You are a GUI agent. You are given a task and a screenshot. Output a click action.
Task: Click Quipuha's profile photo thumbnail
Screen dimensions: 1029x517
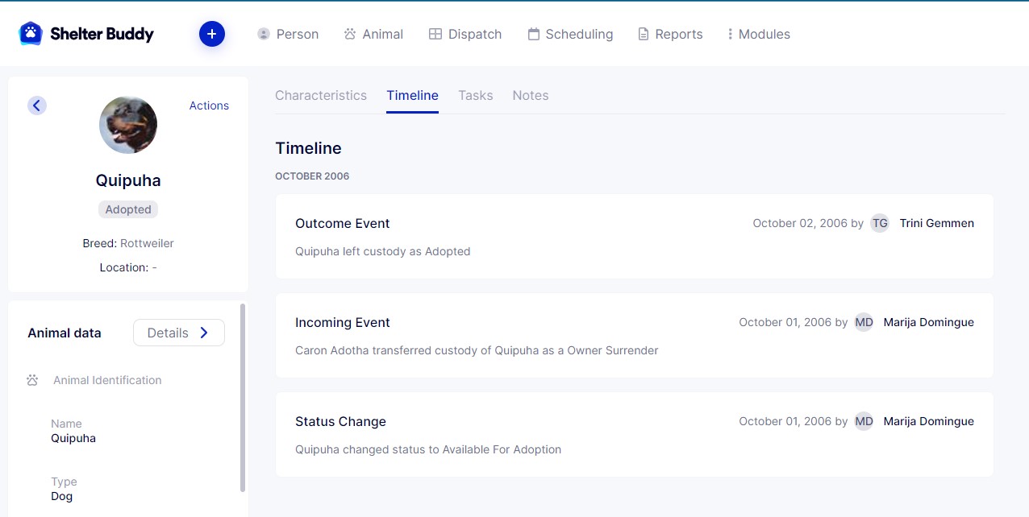[x=127, y=125]
